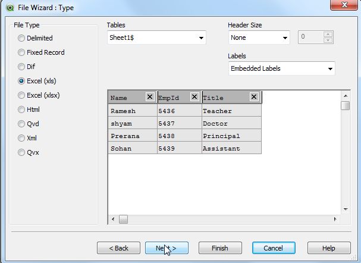
Task: Open the Labels dropdown with Embedded Labels
Action: tap(282, 68)
